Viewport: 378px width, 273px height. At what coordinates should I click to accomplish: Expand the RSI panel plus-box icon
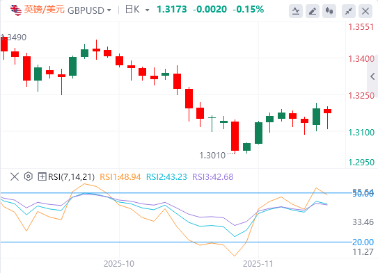pos(42,176)
